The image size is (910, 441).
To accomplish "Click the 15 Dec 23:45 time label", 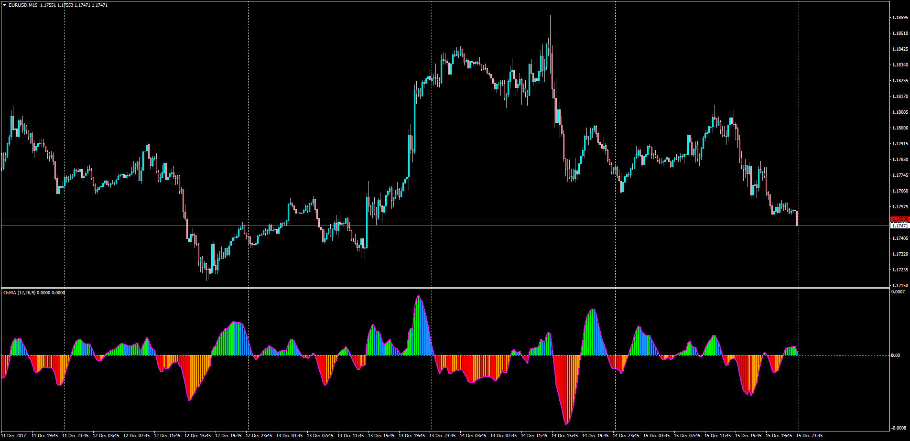I will pos(810,436).
